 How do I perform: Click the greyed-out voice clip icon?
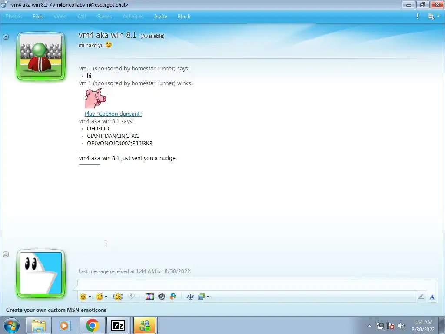click(x=131, y=296)
